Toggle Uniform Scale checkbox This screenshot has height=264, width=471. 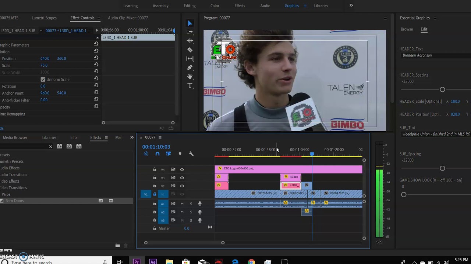click(43, 80)
